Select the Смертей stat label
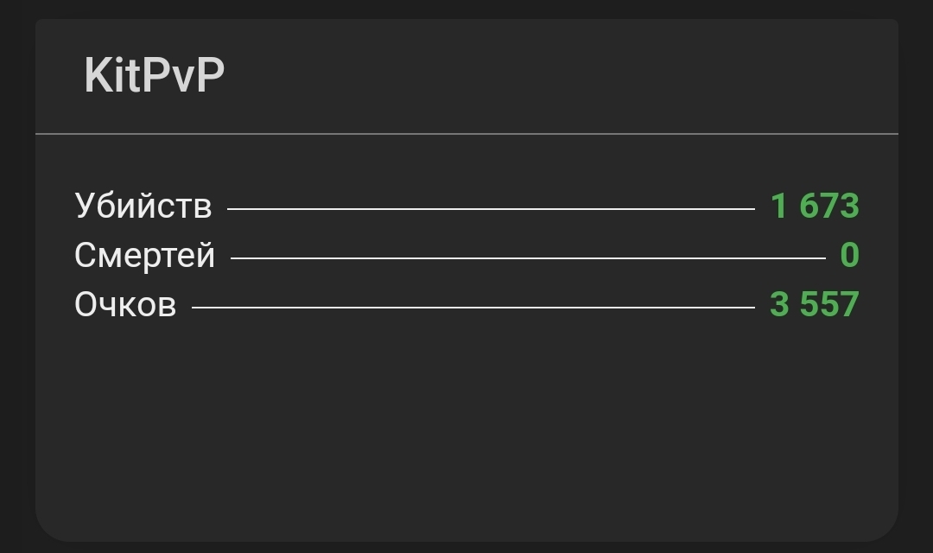933x553 pixels. [x=145, y=256]
